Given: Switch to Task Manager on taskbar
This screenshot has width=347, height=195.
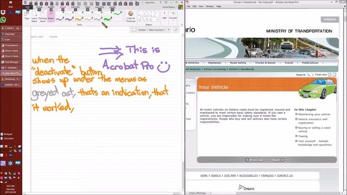Looking at the screenshot, I should [11, 62].
